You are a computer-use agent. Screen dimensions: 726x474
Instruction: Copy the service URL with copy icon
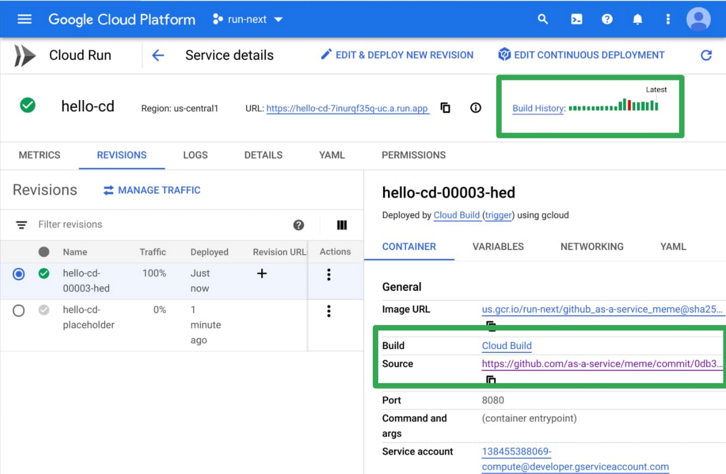pos(445,108)
